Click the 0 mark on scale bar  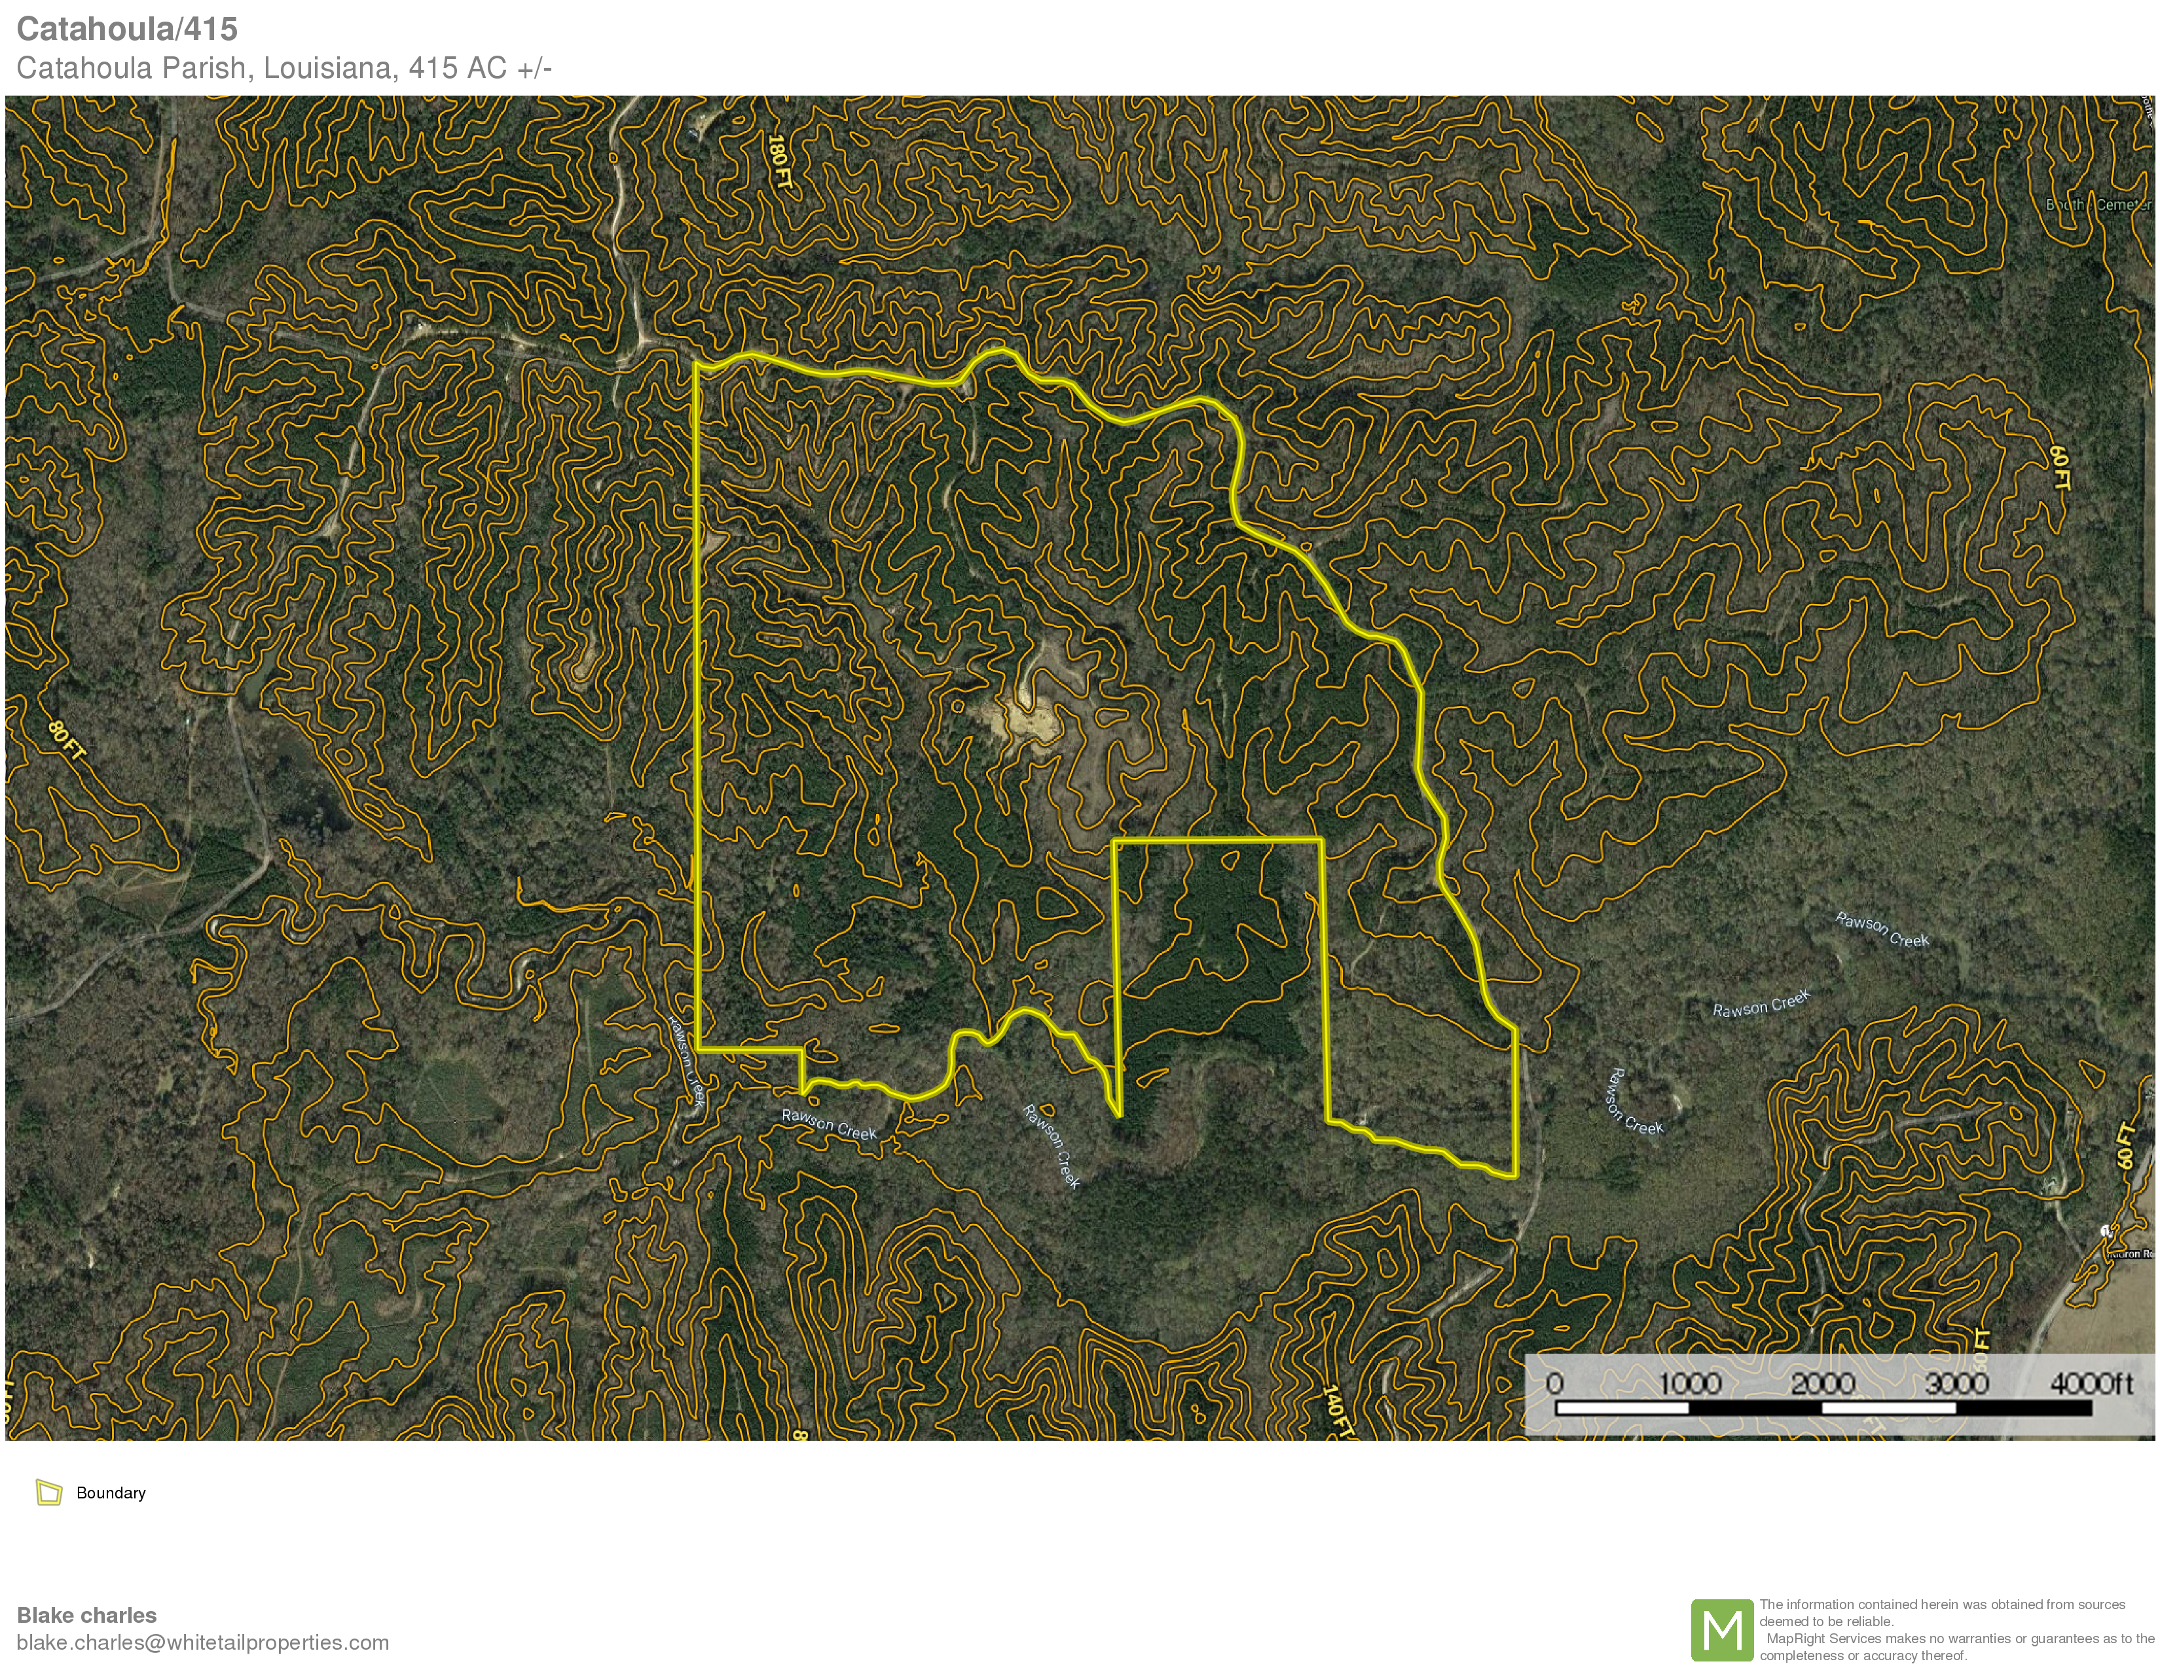tap(1554, 1383)
